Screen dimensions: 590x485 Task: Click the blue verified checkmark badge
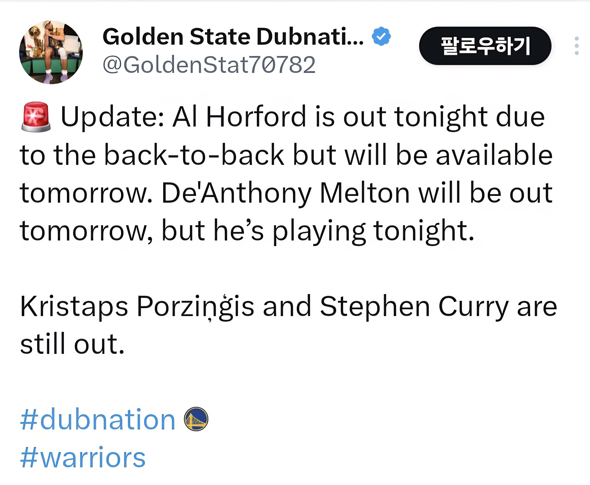[381, 36]
